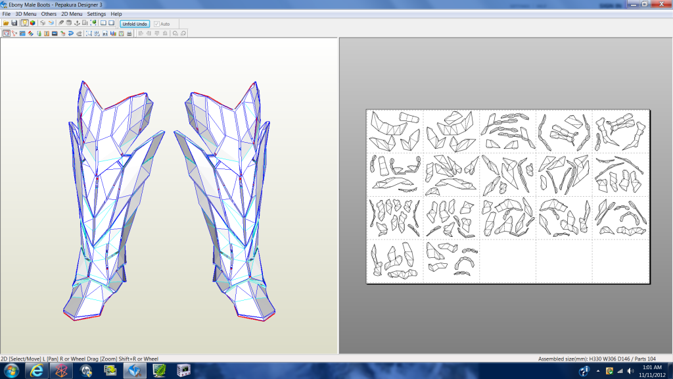Click the third grayed align icon

[x=157, y=34]
